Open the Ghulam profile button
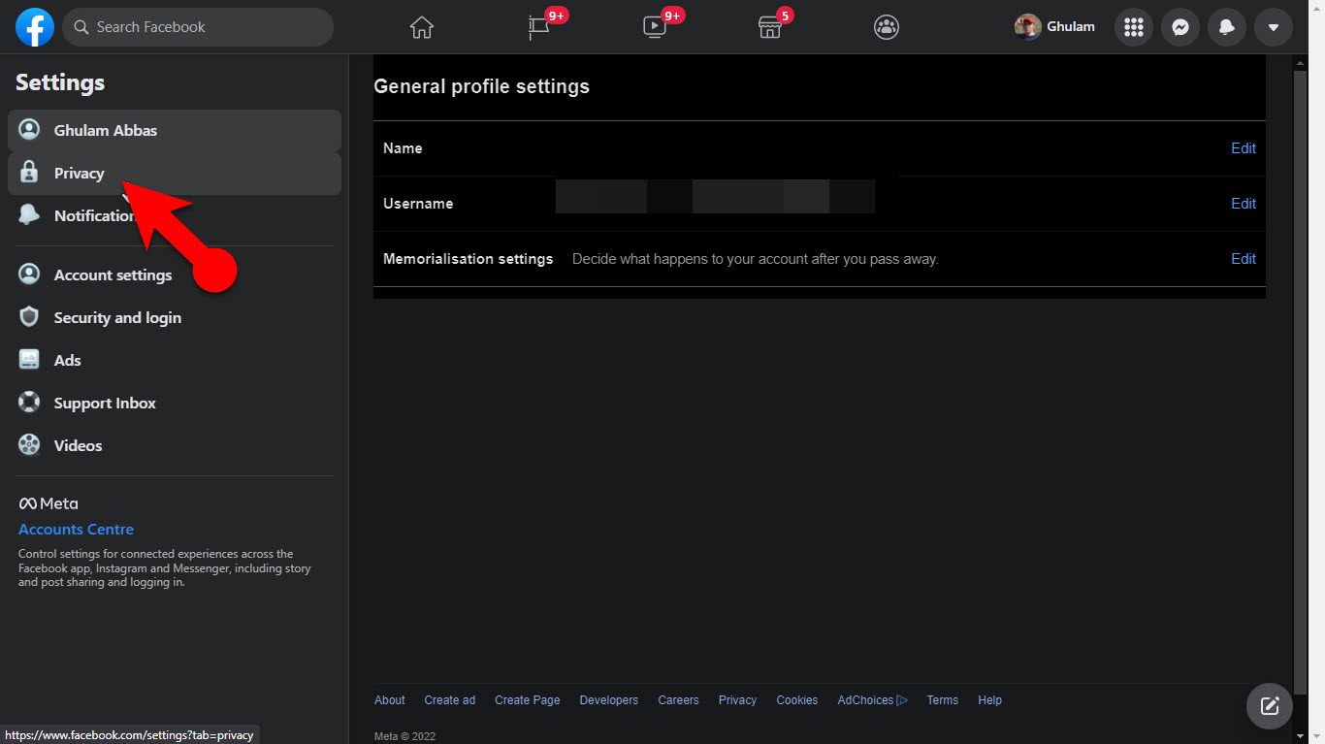 click(x=1055, y=27)
